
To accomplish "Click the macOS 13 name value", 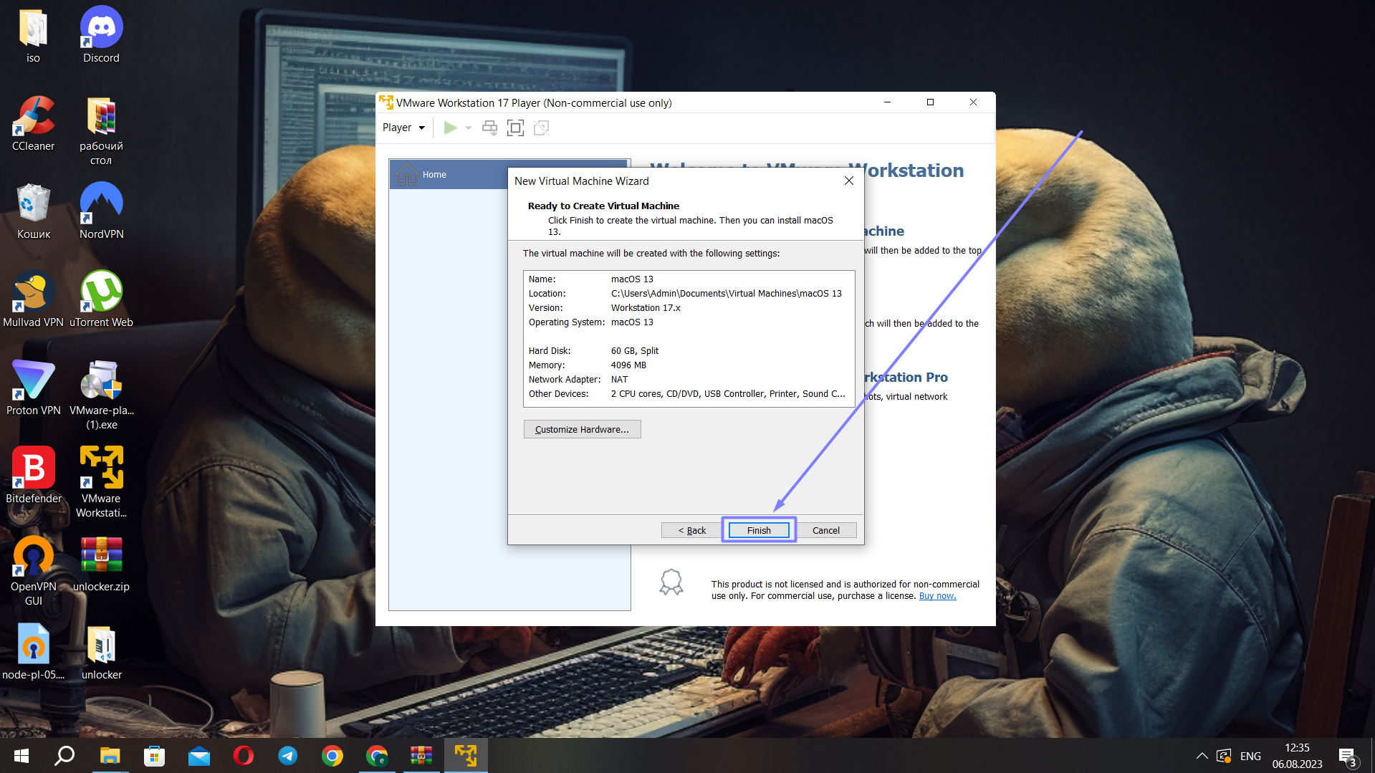I will (x=632, y=279).
